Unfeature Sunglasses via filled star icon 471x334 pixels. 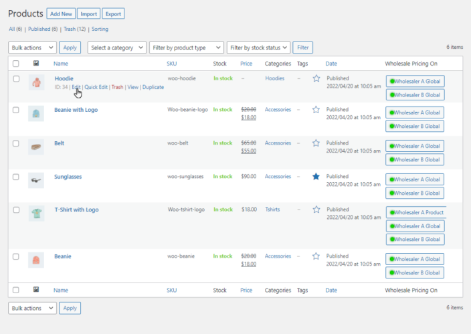click(x=316, y=177)
